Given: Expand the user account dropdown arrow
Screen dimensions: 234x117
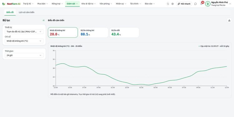Looking at the screenshot, I should (x=230, y=4).
